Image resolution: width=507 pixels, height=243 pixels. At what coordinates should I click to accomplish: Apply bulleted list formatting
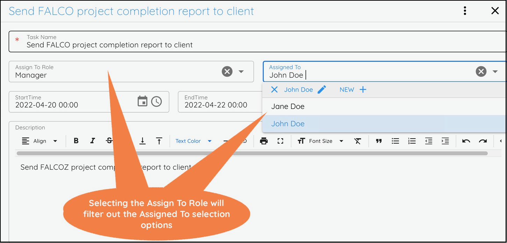point(395,141)
